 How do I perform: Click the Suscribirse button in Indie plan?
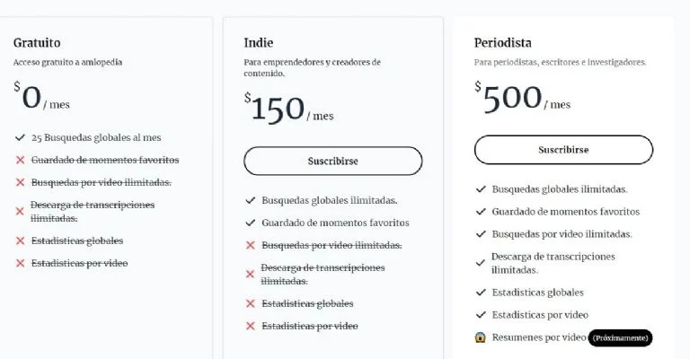tap(332, 161)
